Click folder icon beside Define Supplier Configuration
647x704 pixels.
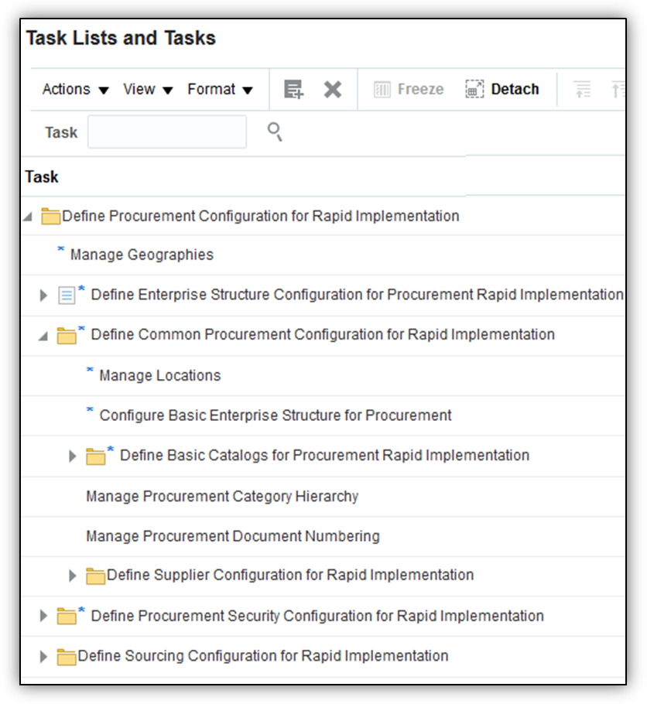pos(96,576)
